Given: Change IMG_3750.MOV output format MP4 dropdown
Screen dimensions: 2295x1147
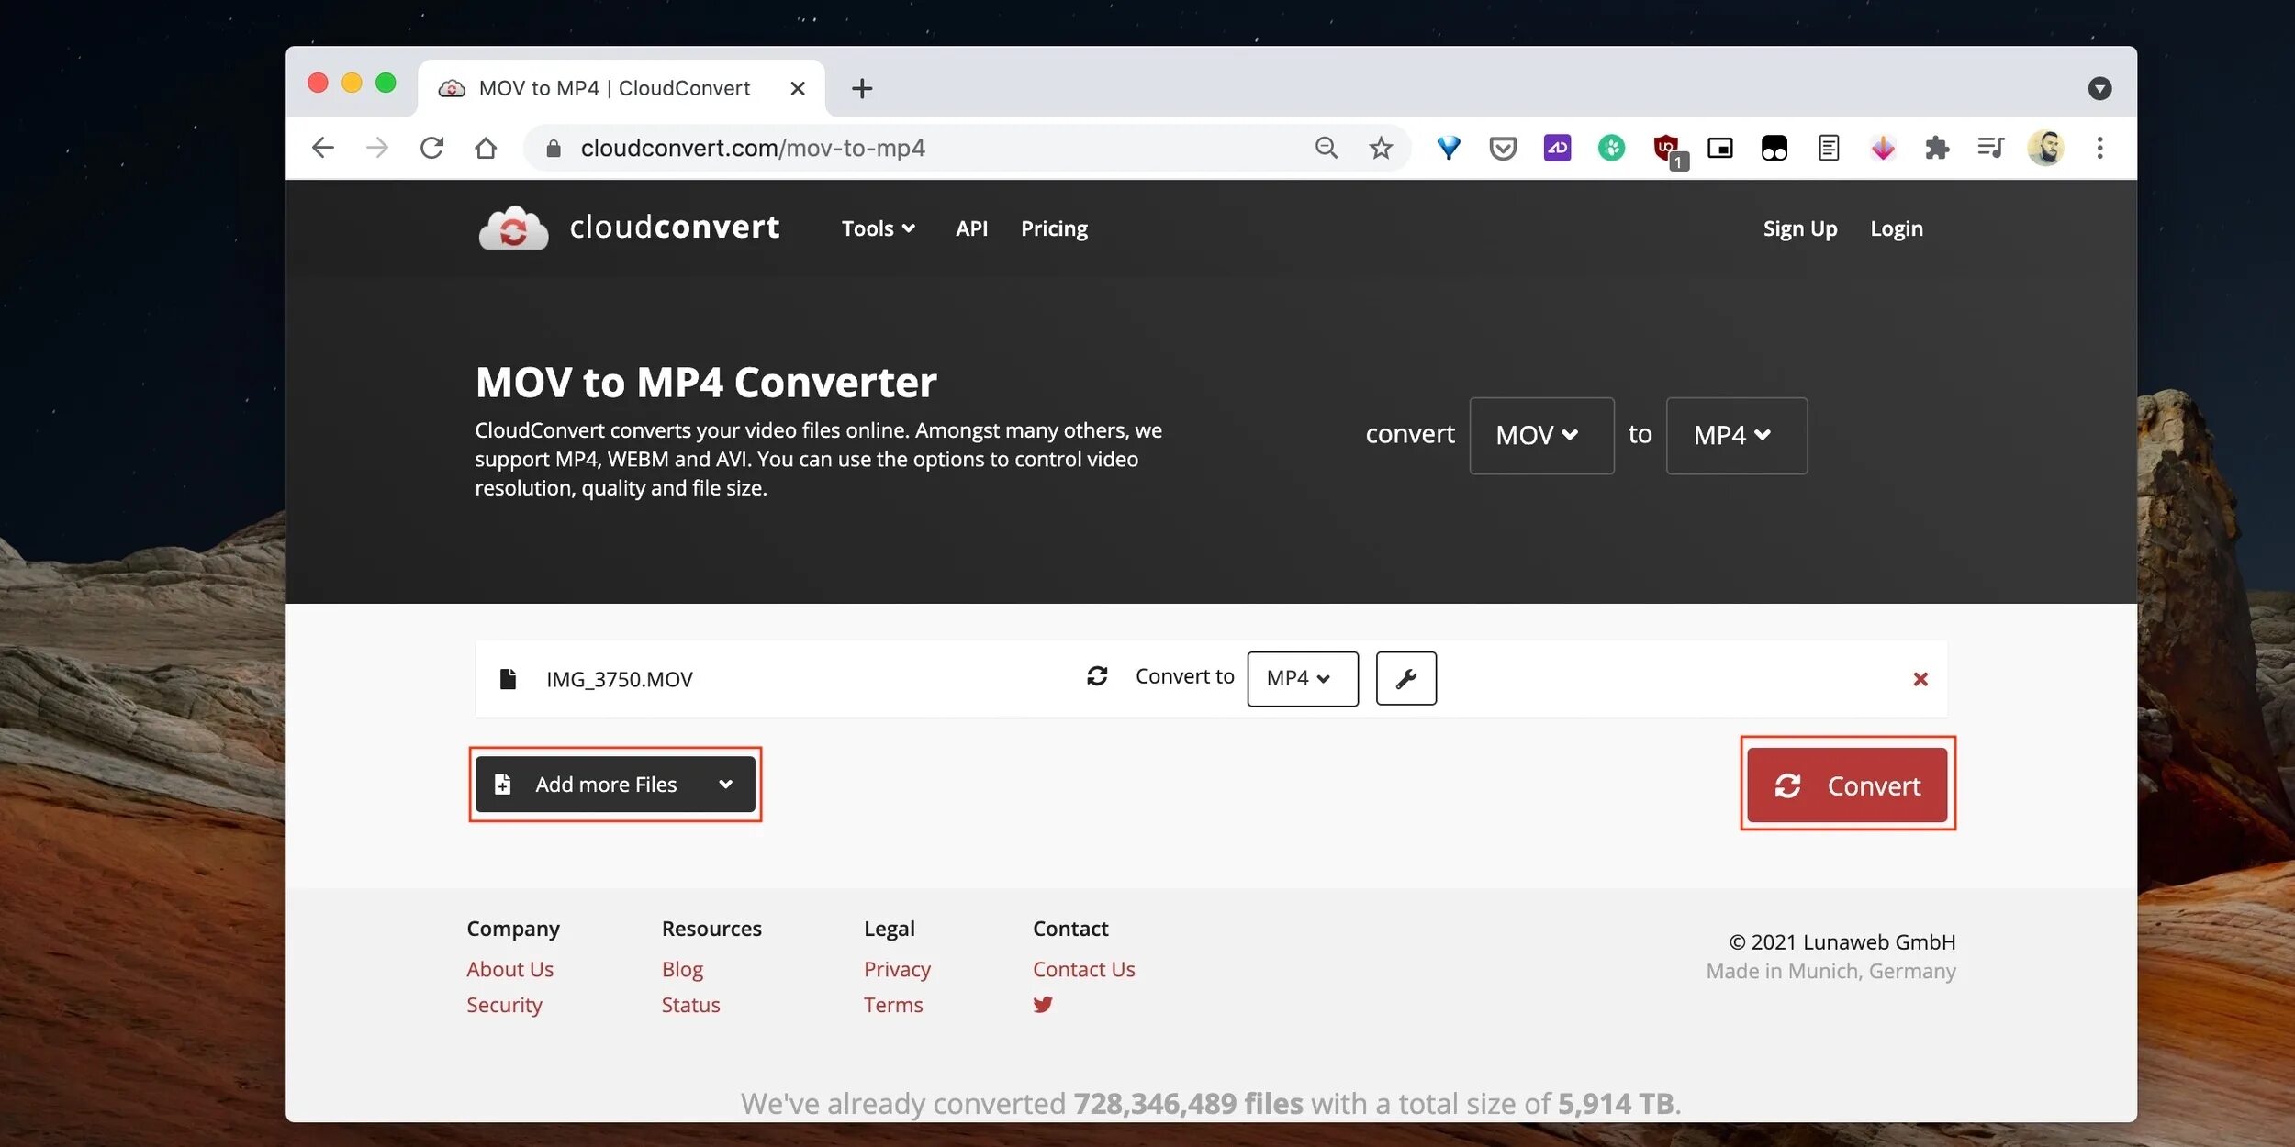Looking at the screenshot, I should coord(1302,678).
